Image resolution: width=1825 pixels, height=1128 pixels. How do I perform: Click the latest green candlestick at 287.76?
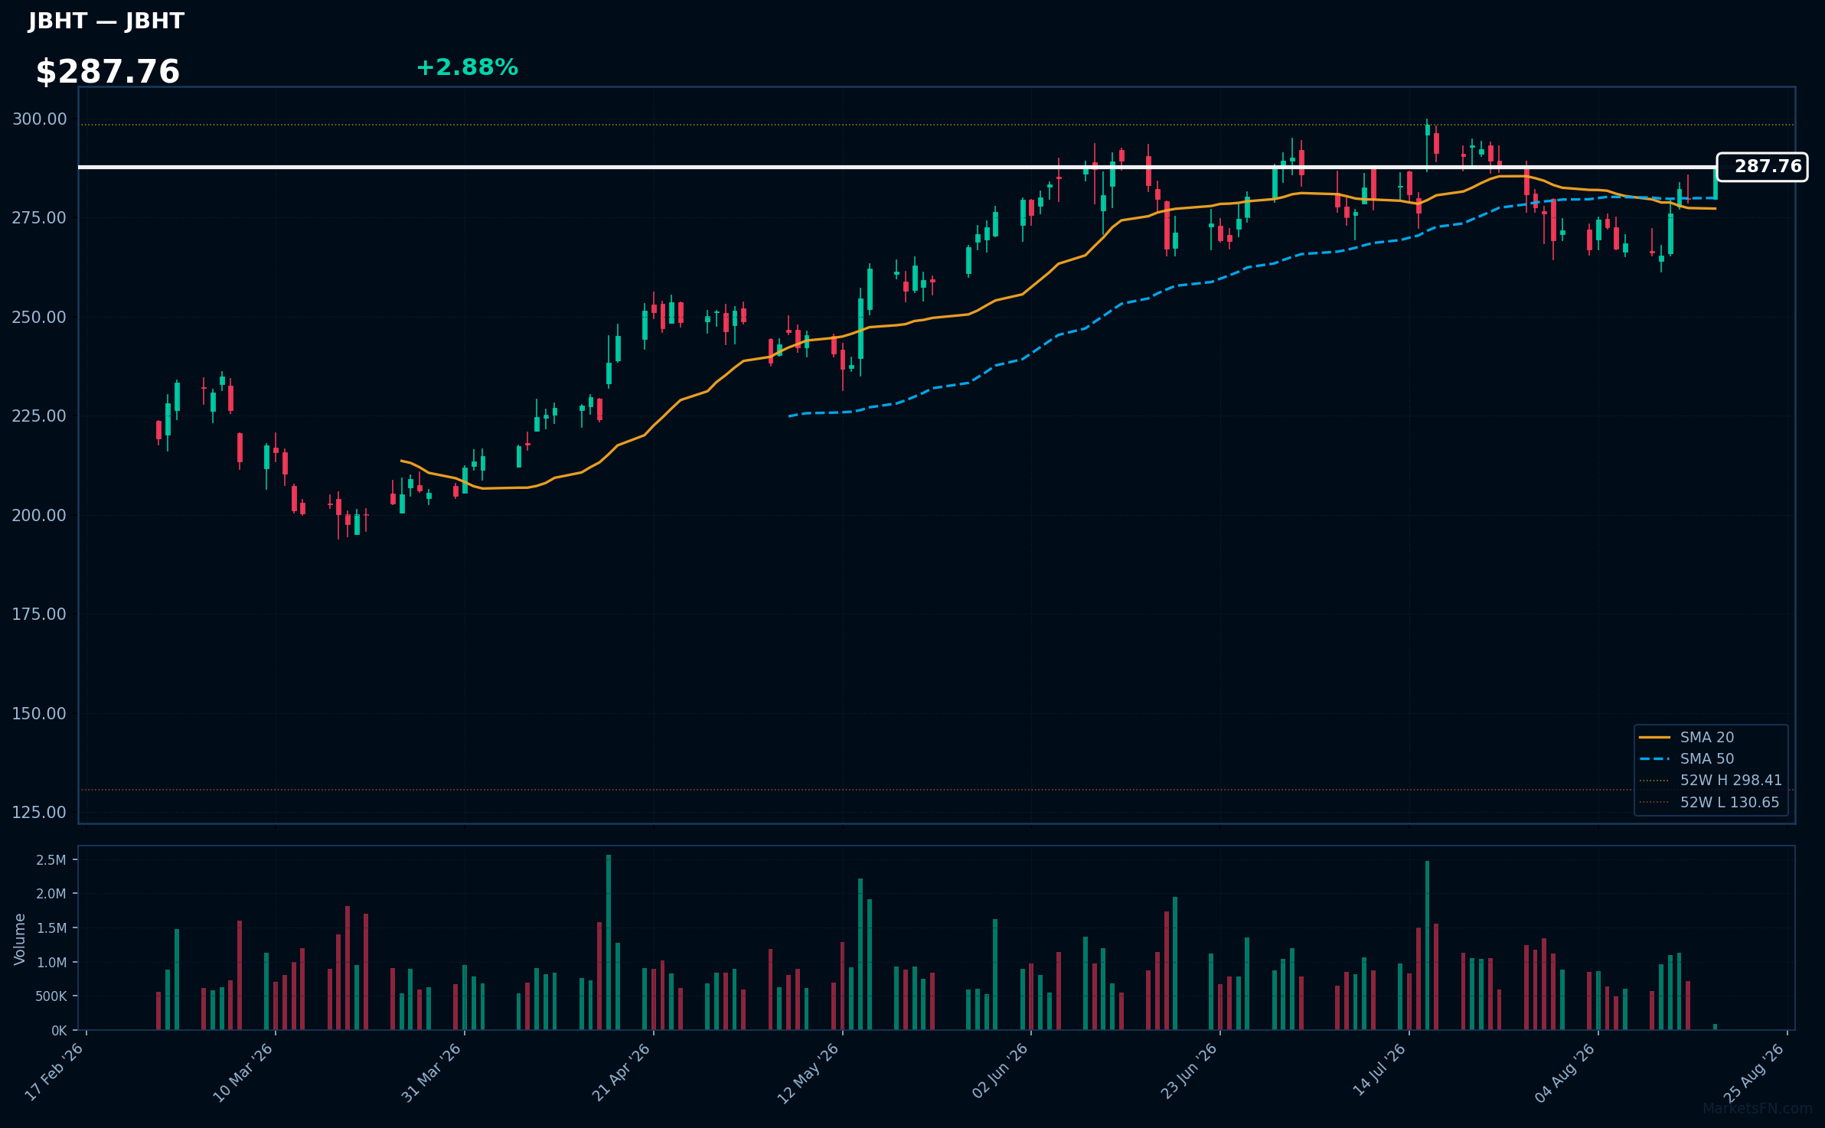1715,184
